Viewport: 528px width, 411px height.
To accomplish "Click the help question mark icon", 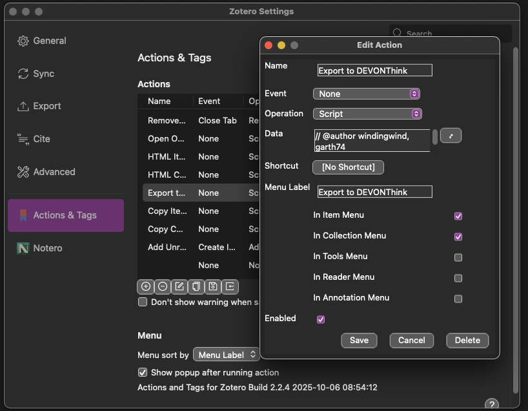I will [x=491, y=404].
